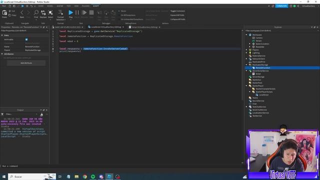The height and width of the screenshot is (180, 320).
Task: Click the Run a command bar
Action: (122, 166)
